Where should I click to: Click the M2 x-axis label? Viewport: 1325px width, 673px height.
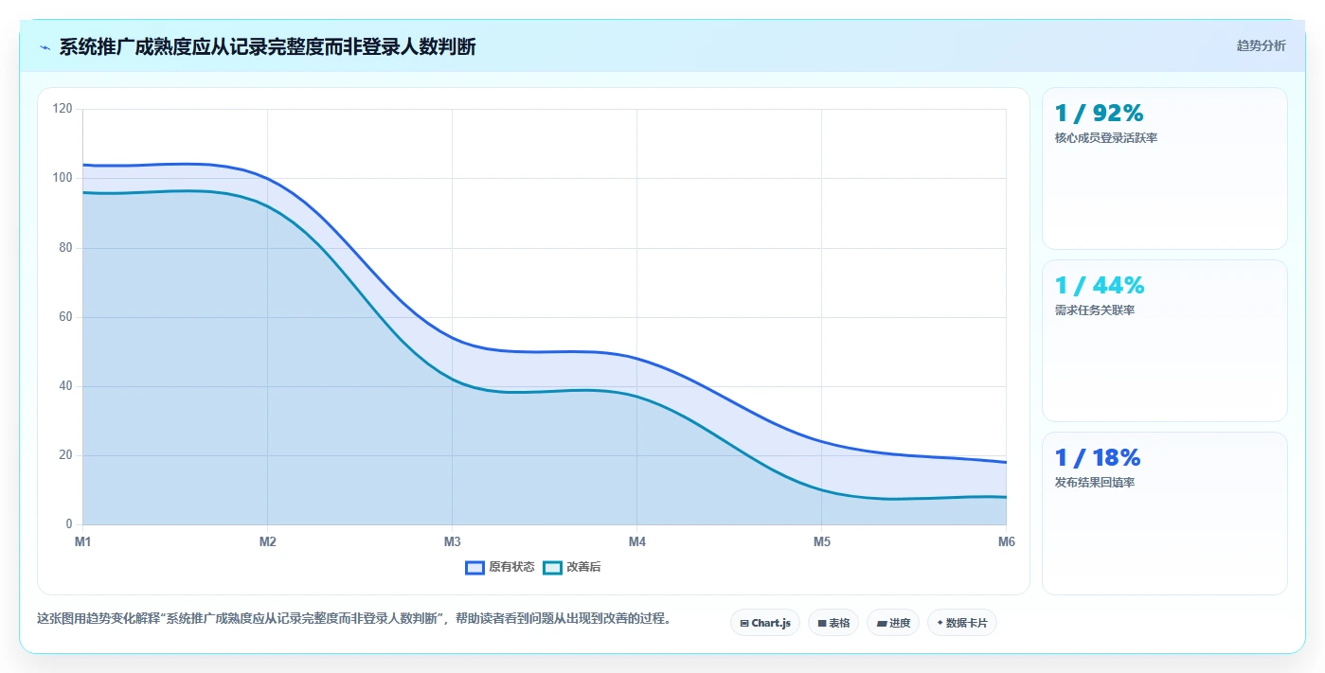coord(267,541)
